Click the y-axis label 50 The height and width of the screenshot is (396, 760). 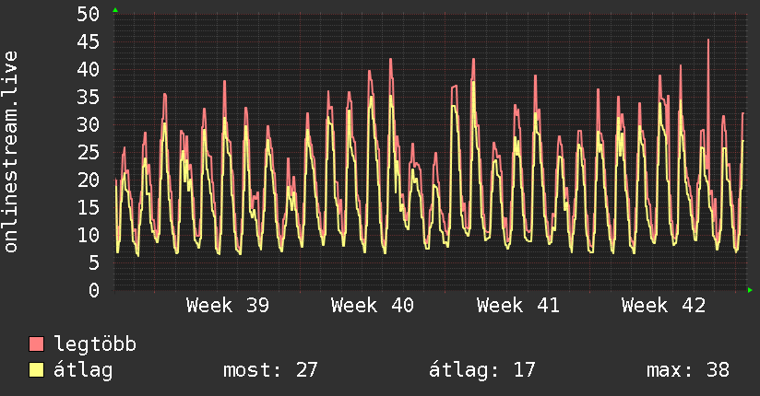[89, 14]
